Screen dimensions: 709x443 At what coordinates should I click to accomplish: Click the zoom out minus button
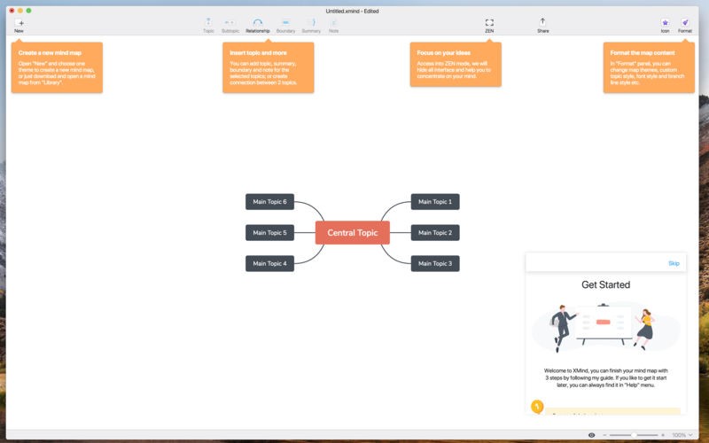[605, 435]
